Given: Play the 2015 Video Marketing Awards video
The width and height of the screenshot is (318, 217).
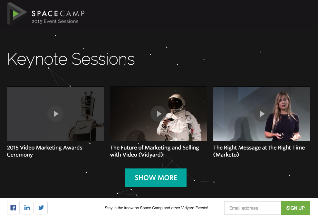Looking at the screenshot, I should 55,113.
